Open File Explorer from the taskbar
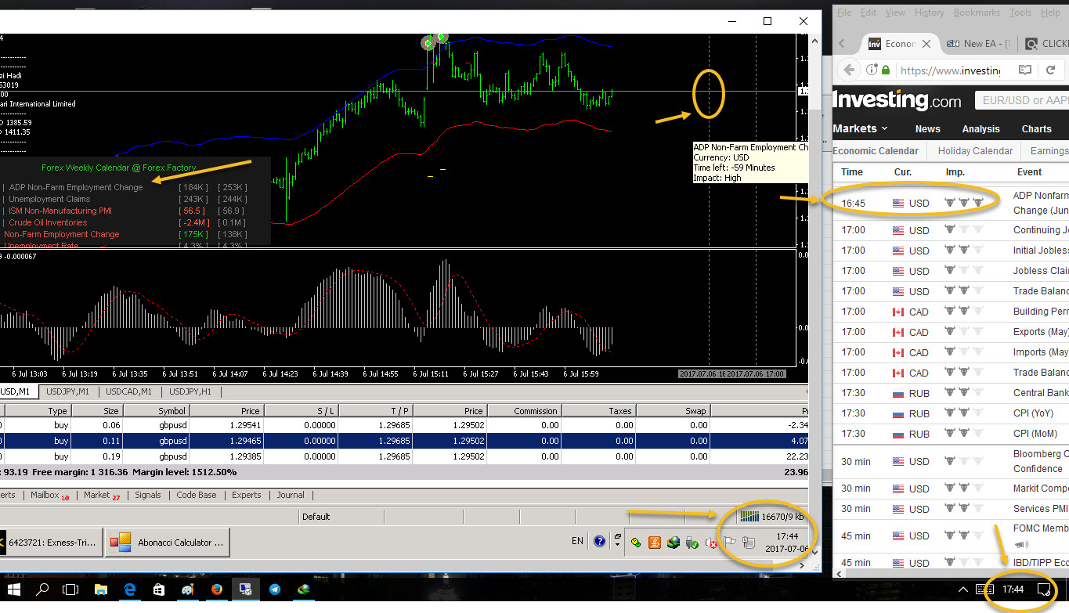 click(101, 589)
